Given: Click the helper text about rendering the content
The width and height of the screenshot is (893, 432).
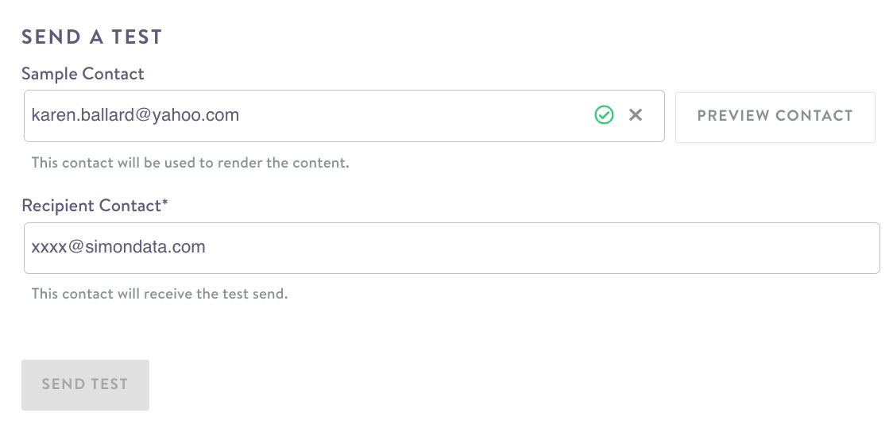Looking at the screenshot, I should [x=190, y=163].
